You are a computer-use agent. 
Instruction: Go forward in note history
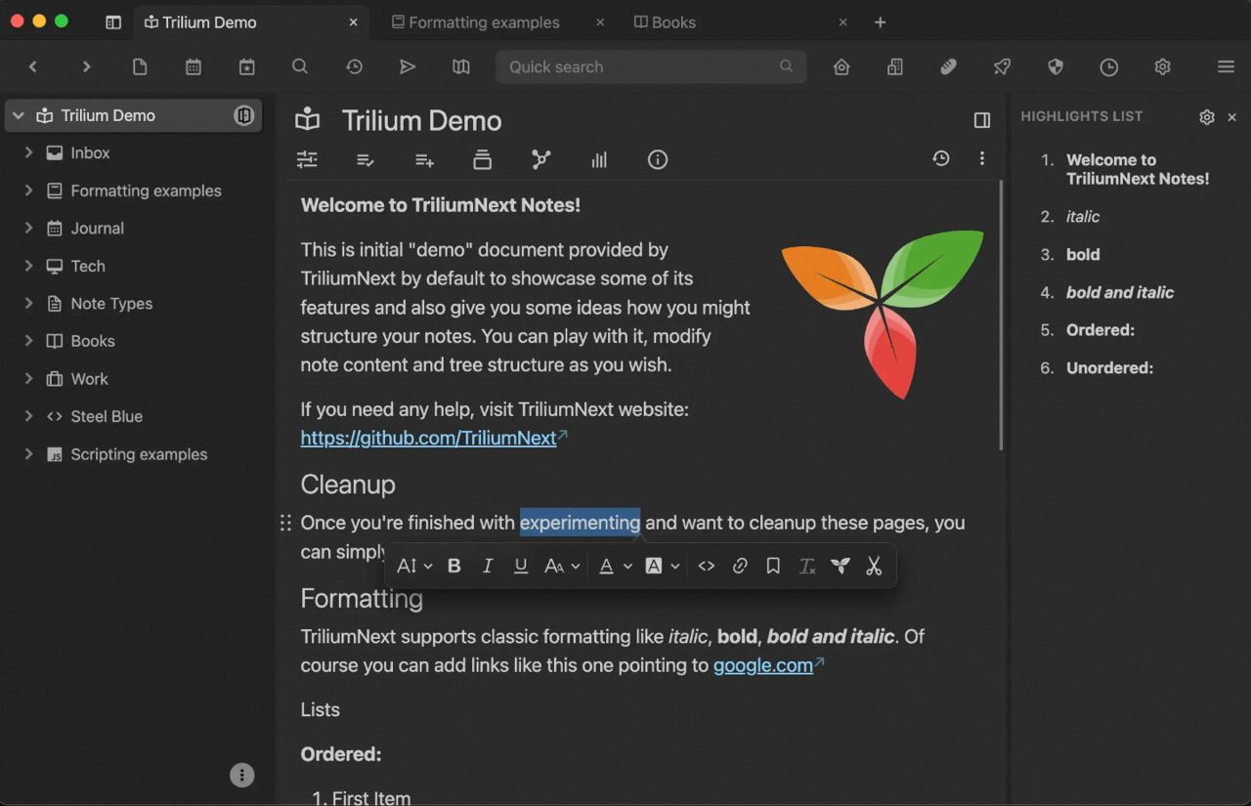click(x=86, y=66)
